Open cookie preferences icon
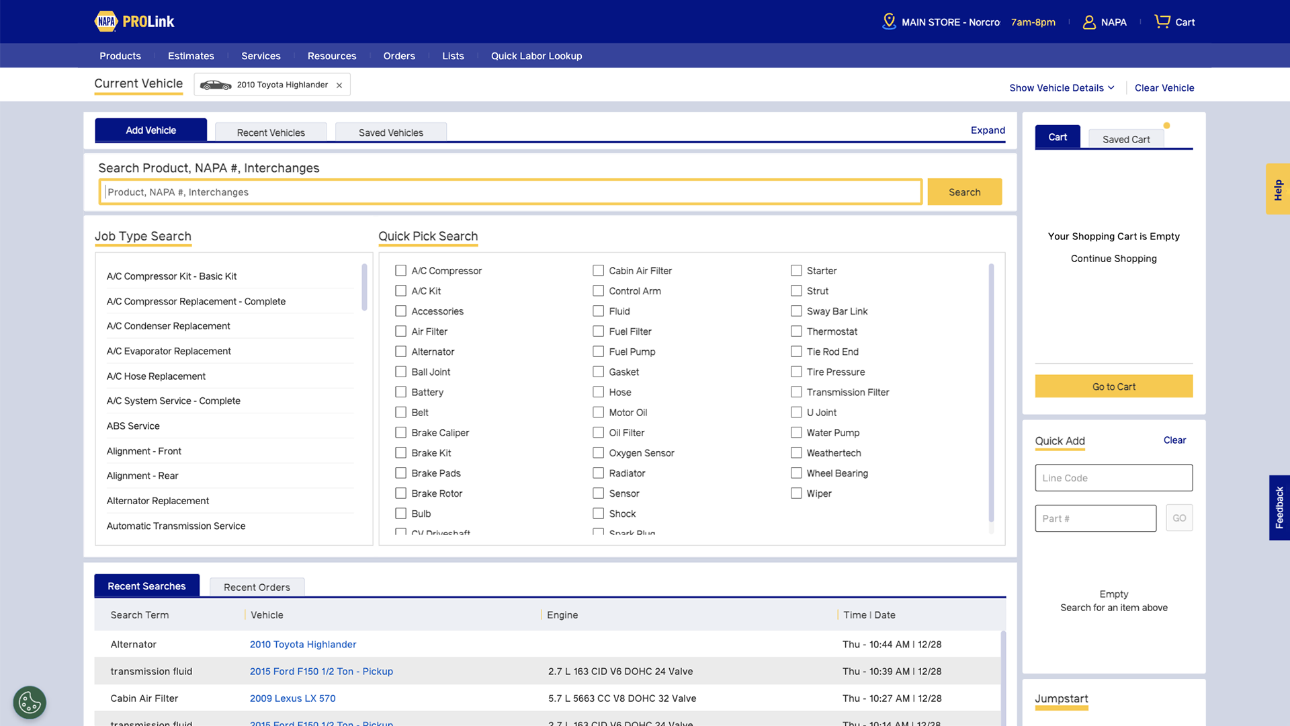Image resolution: width=1290 pixels, height=726 pixels. [30, 702]
